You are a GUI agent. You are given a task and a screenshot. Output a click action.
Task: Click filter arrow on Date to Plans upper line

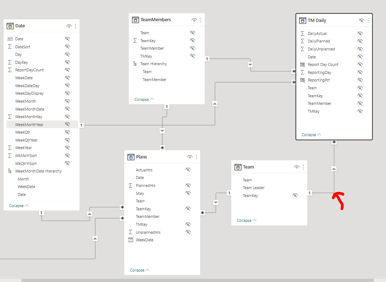90,214
